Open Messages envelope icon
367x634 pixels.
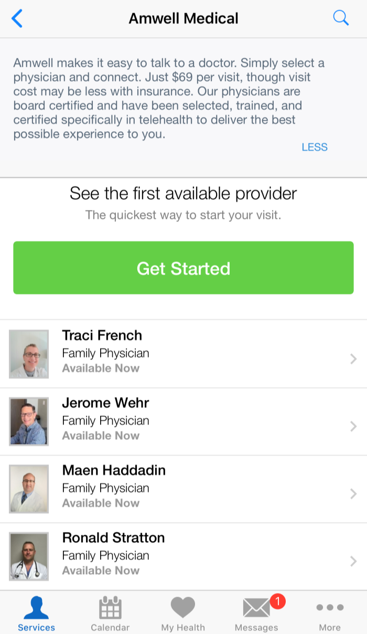[x=256, y=609]
